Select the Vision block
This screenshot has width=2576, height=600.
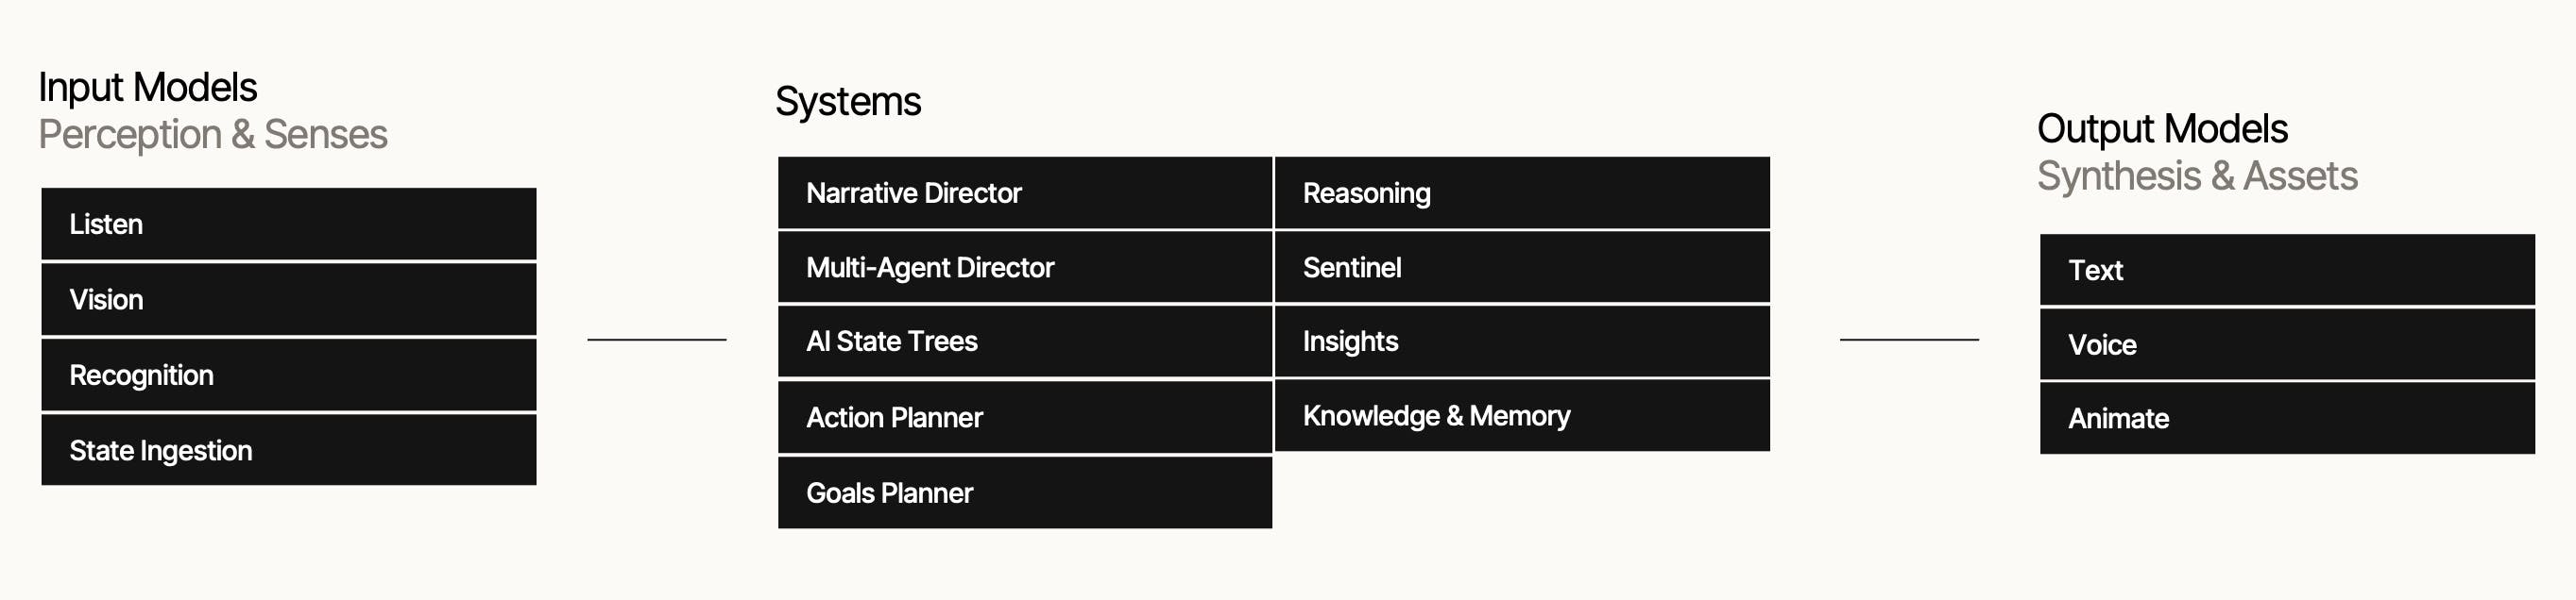[288, 299]
